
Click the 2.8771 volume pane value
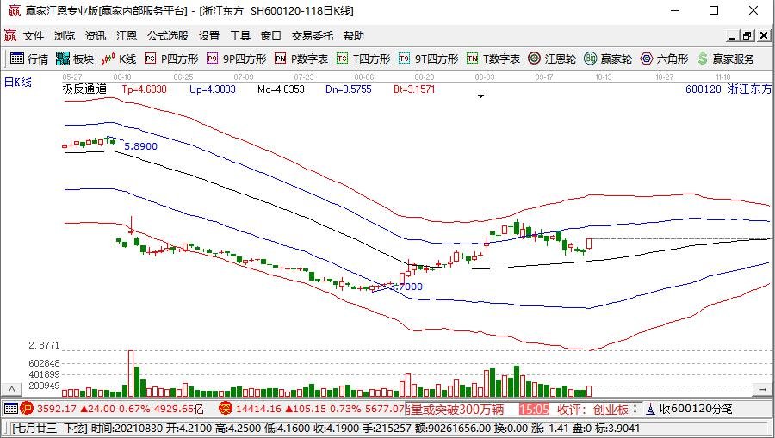(x=44, y=345)
